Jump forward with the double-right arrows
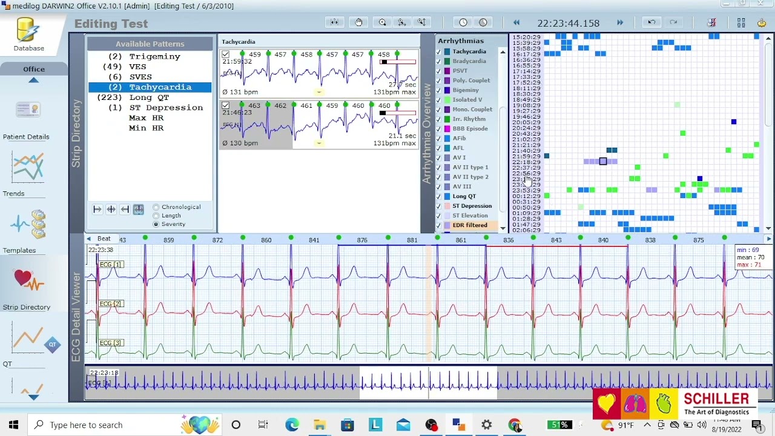 [620, 22]
